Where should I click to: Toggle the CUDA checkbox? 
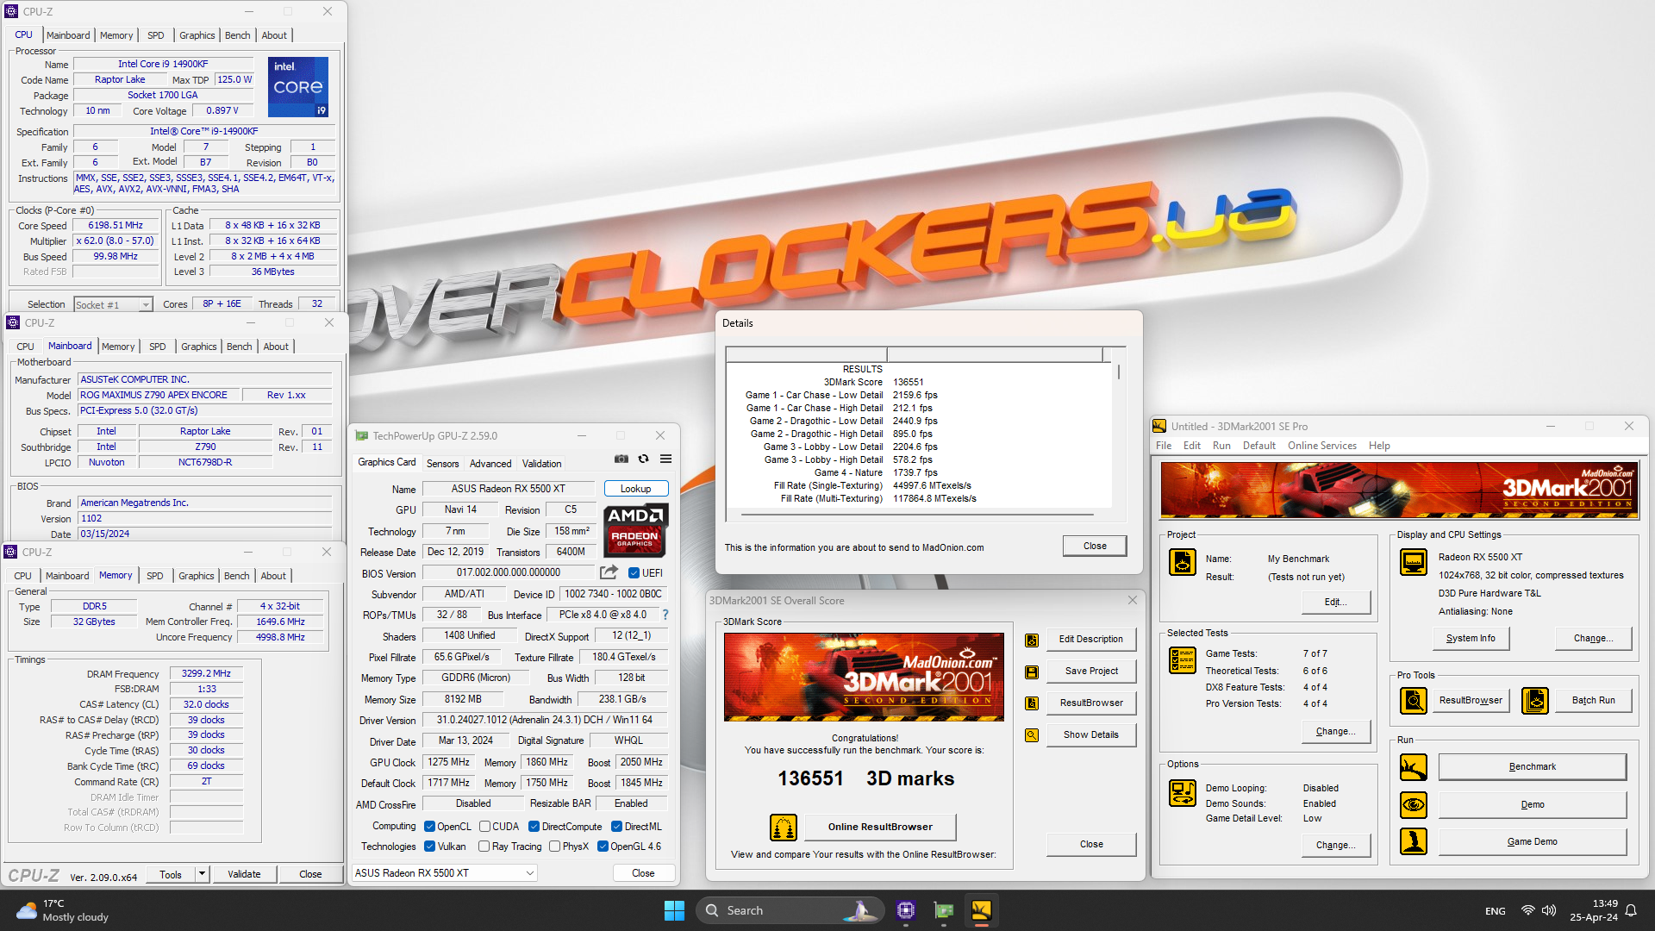point(484,827)
